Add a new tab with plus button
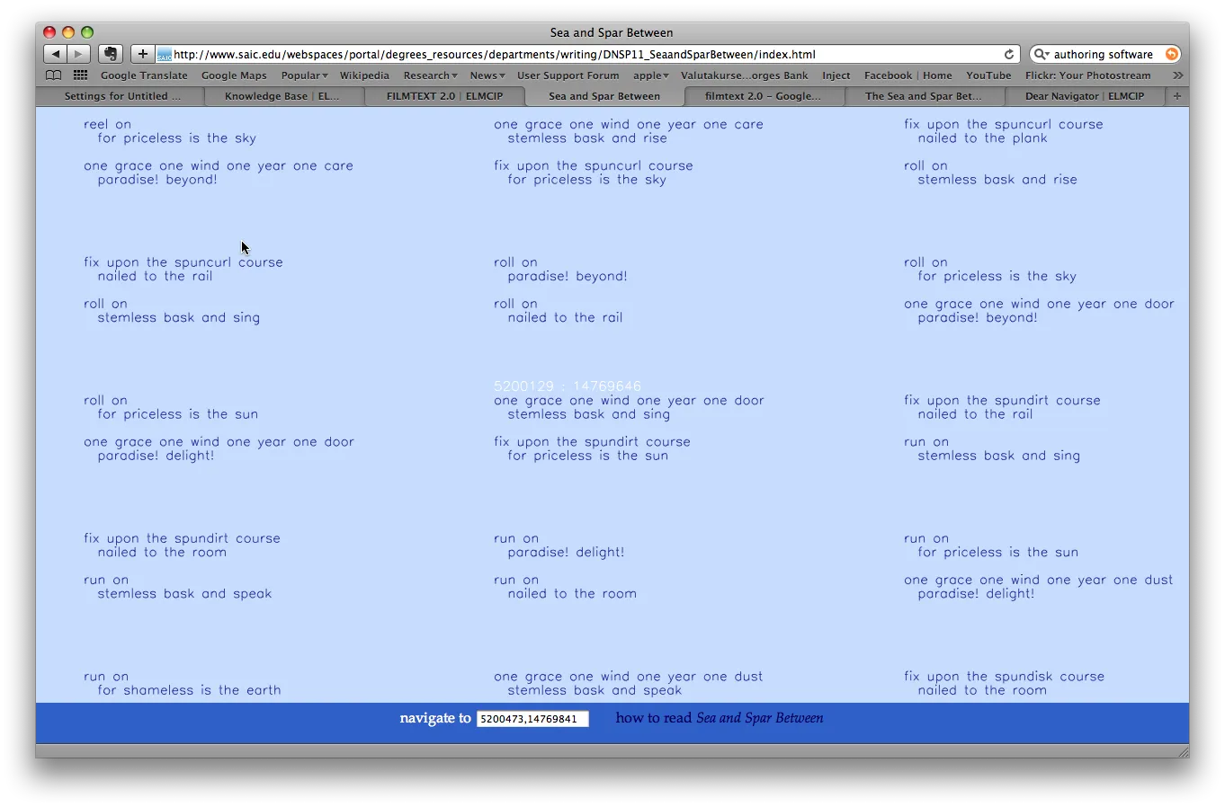1225x807 pixels. coord(1176,95)
